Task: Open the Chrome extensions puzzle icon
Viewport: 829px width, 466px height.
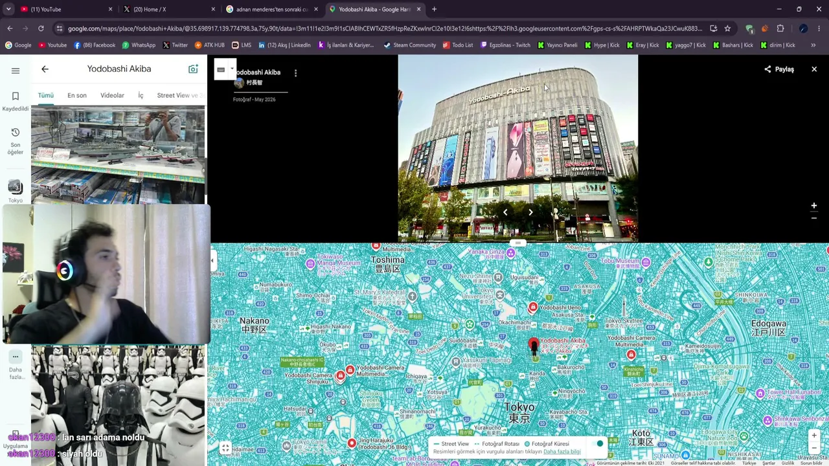Action: coord(780,28)
